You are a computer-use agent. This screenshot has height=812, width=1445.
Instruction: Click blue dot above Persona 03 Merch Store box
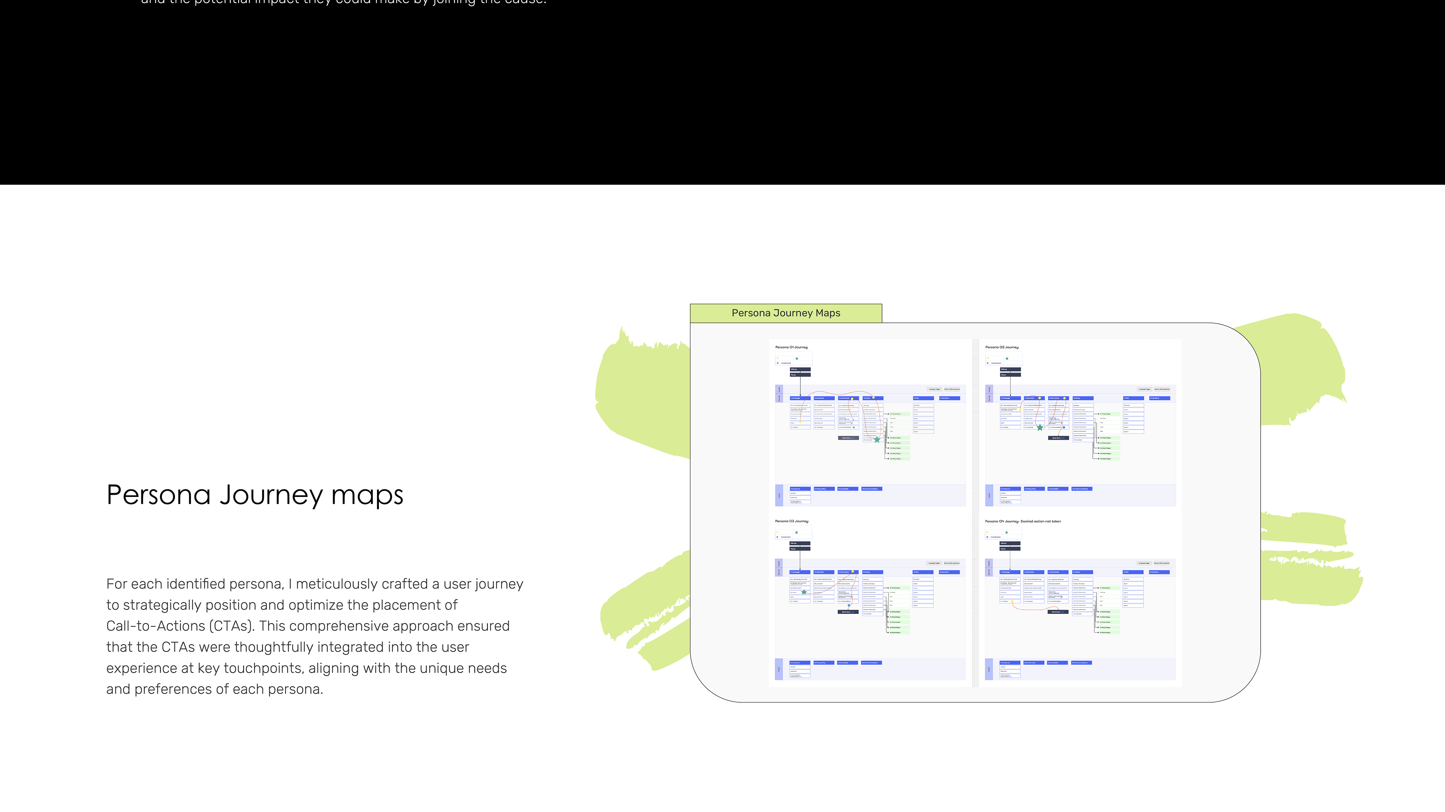click(x=849, y=606)
